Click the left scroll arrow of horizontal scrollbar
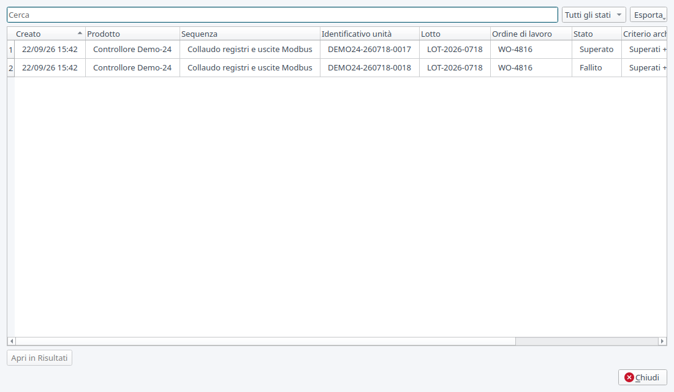674x392 pixels. 12,341
